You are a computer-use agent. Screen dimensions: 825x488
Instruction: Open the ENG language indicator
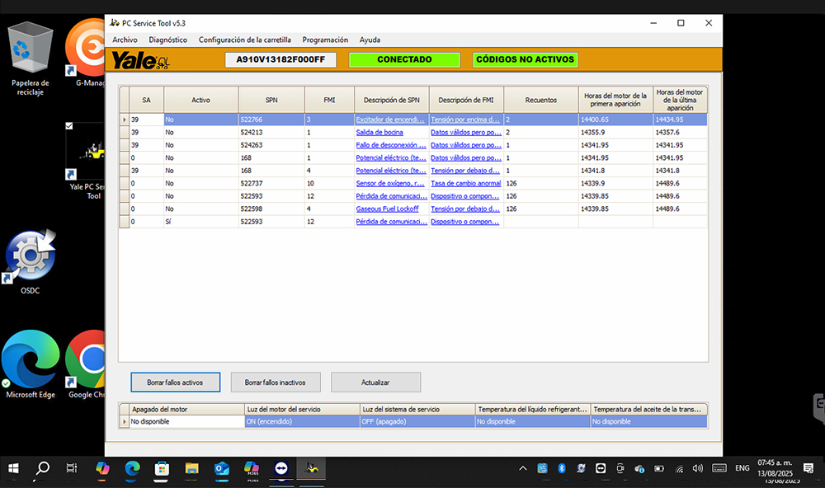click(x=742, y=468)
